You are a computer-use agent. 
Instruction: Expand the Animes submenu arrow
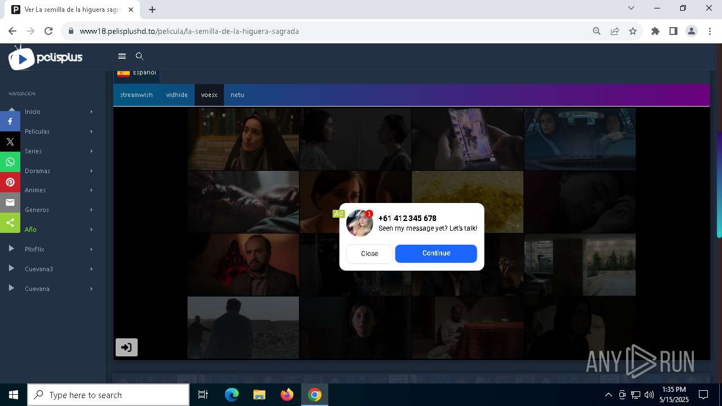[x=91, y=190]
